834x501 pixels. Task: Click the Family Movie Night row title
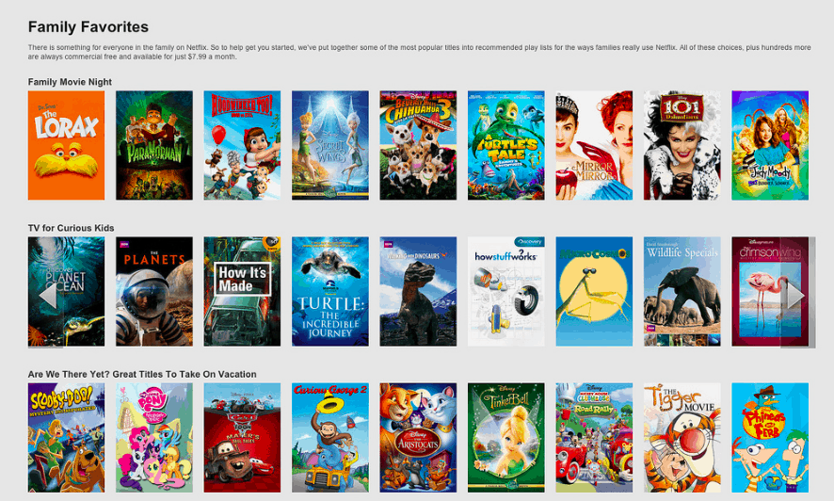[70, 82]
